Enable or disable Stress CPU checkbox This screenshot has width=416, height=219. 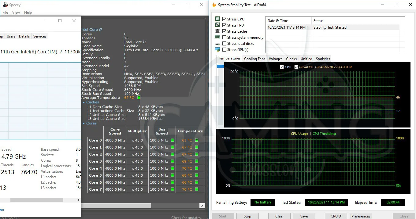point(225,19)
